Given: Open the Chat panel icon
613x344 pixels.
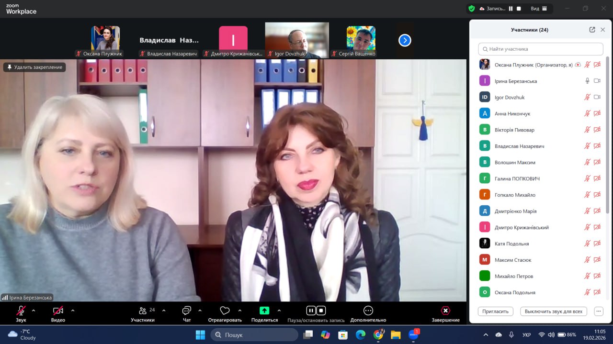Looking at the screenshot, I should (x=187, y=311).
